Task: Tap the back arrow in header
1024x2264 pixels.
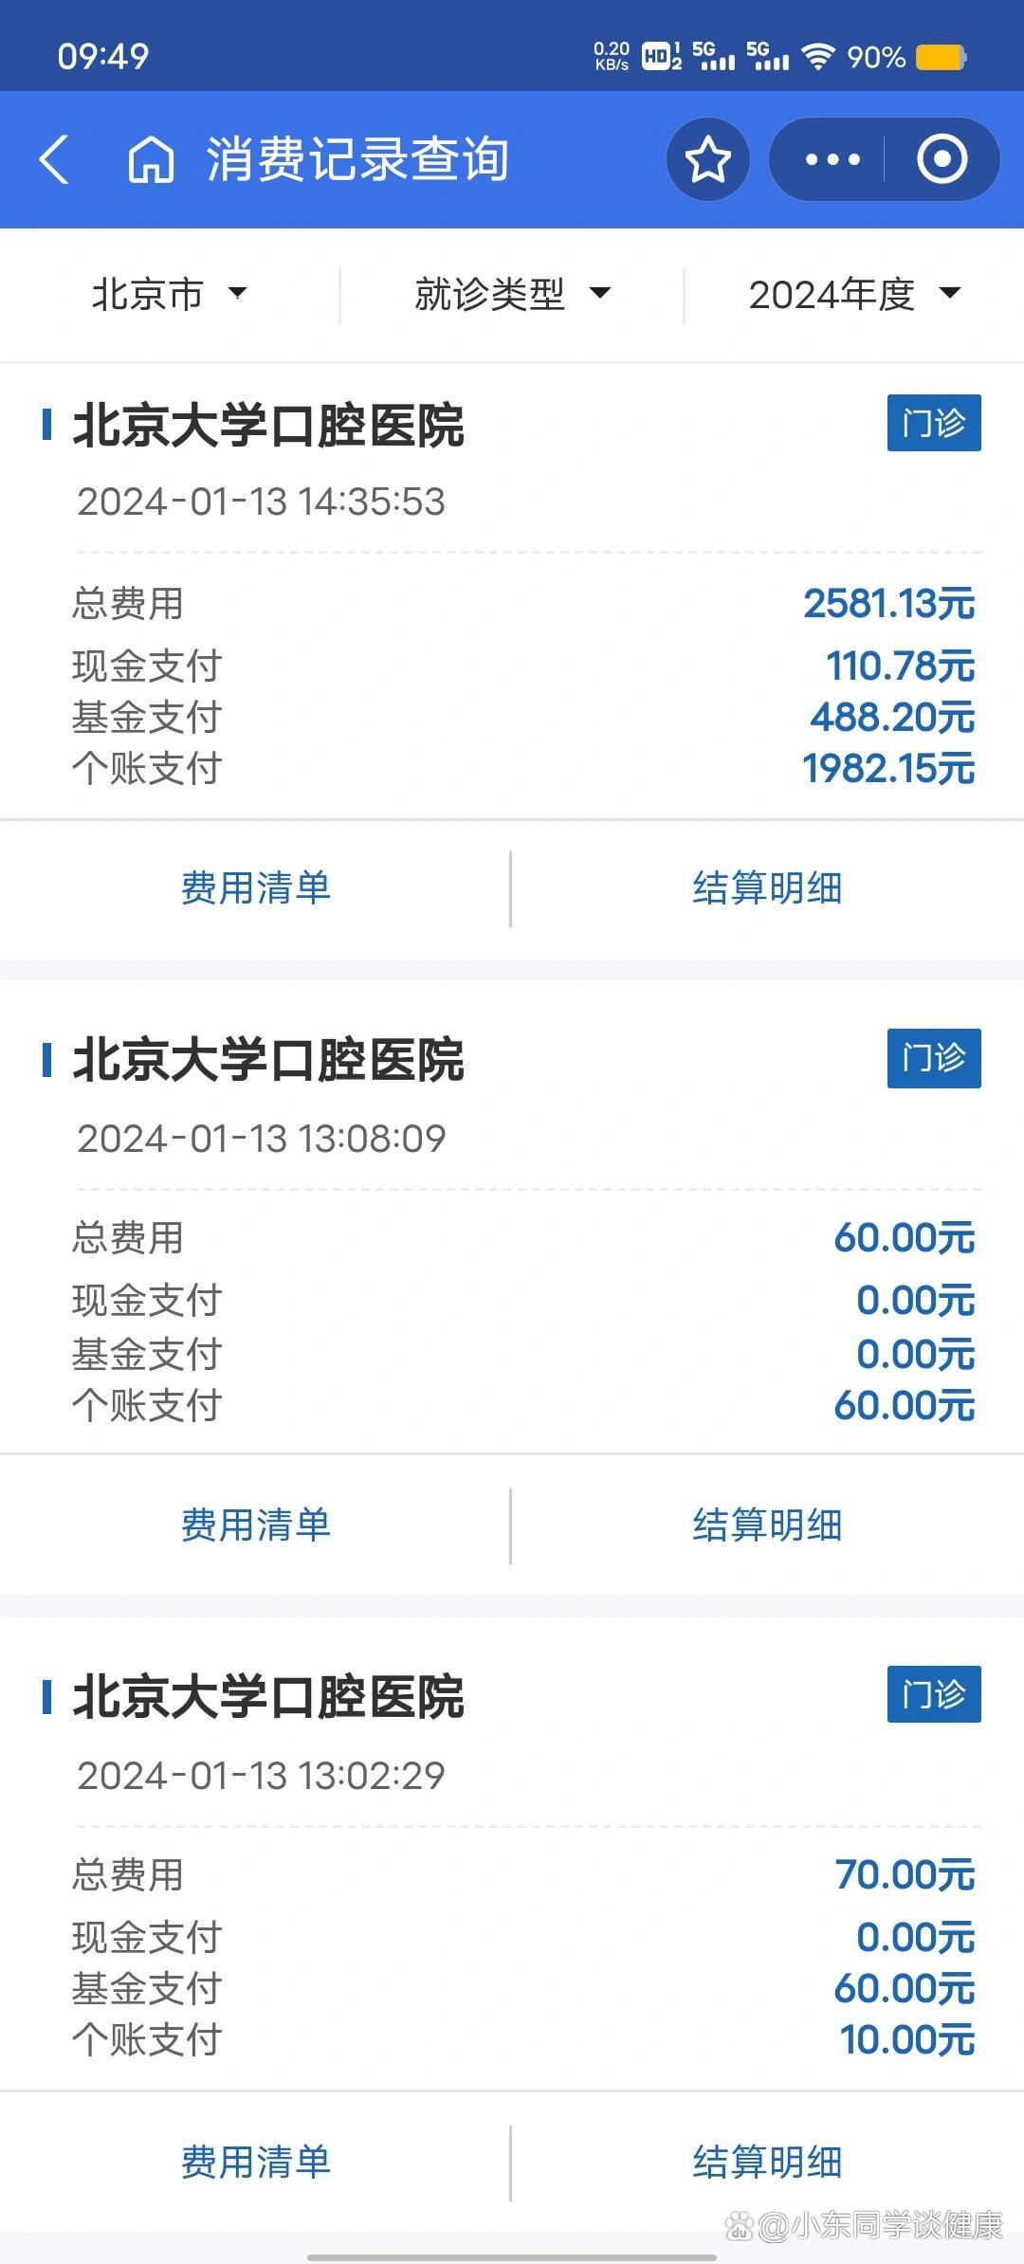Action: click(55, 158)
